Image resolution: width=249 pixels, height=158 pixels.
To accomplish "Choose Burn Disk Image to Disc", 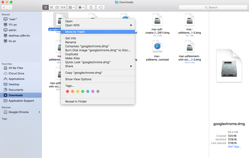I will pyautogui.click(x=98, y=50).
